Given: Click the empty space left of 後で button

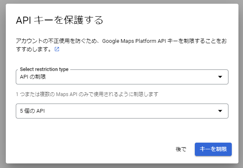Looking at the screenshot, I should click(93, 149).
